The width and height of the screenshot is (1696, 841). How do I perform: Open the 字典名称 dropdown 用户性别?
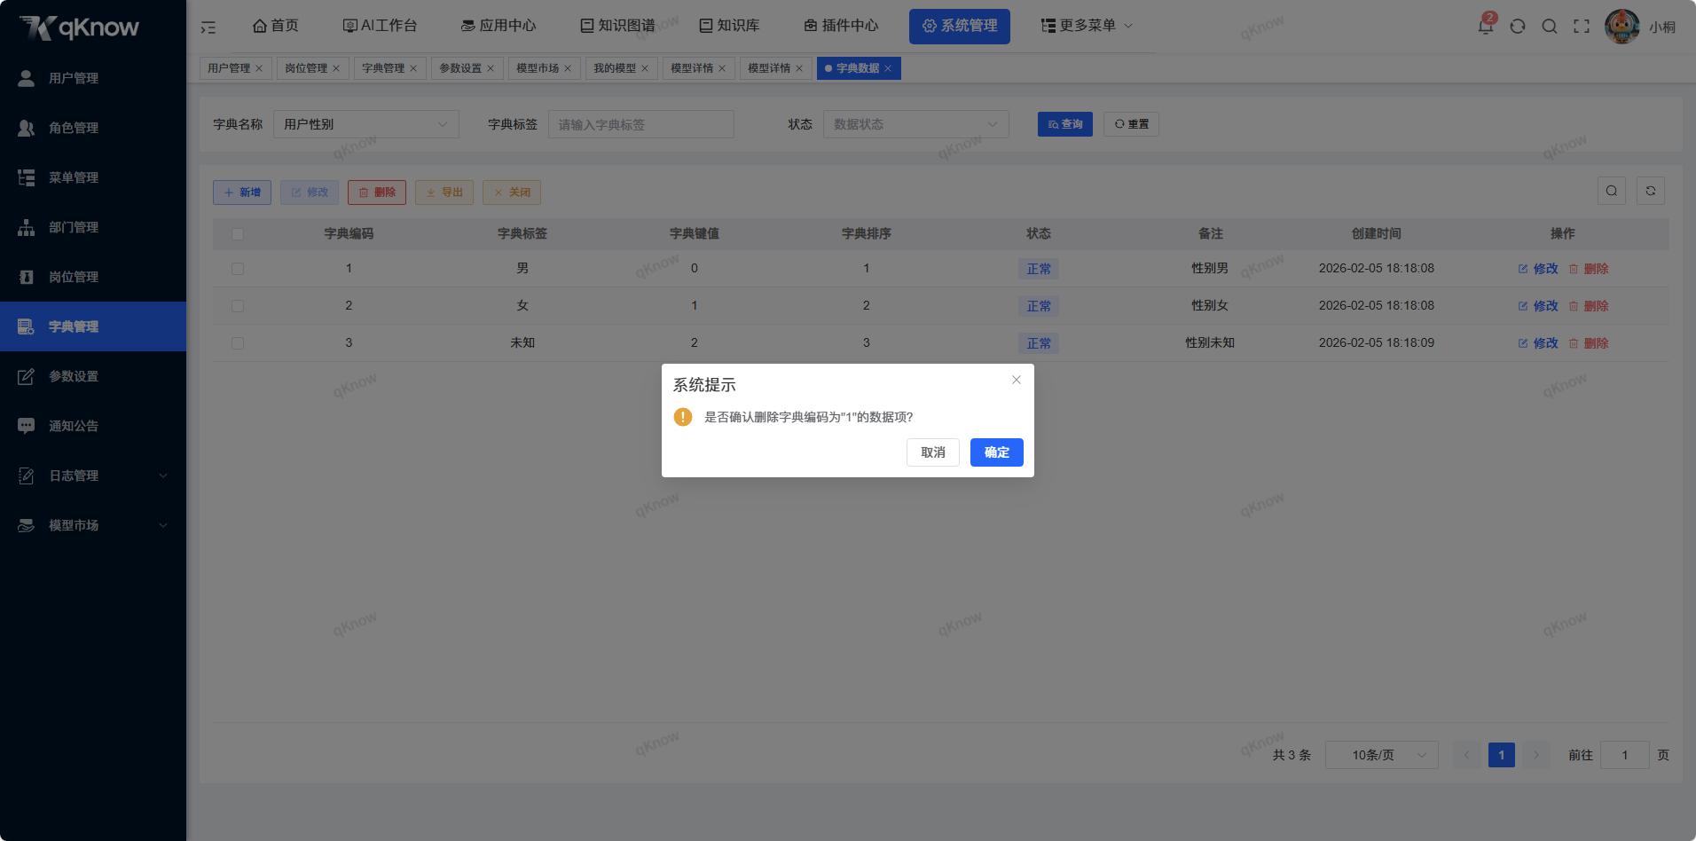pyautogui.click(x=366, y=124)
